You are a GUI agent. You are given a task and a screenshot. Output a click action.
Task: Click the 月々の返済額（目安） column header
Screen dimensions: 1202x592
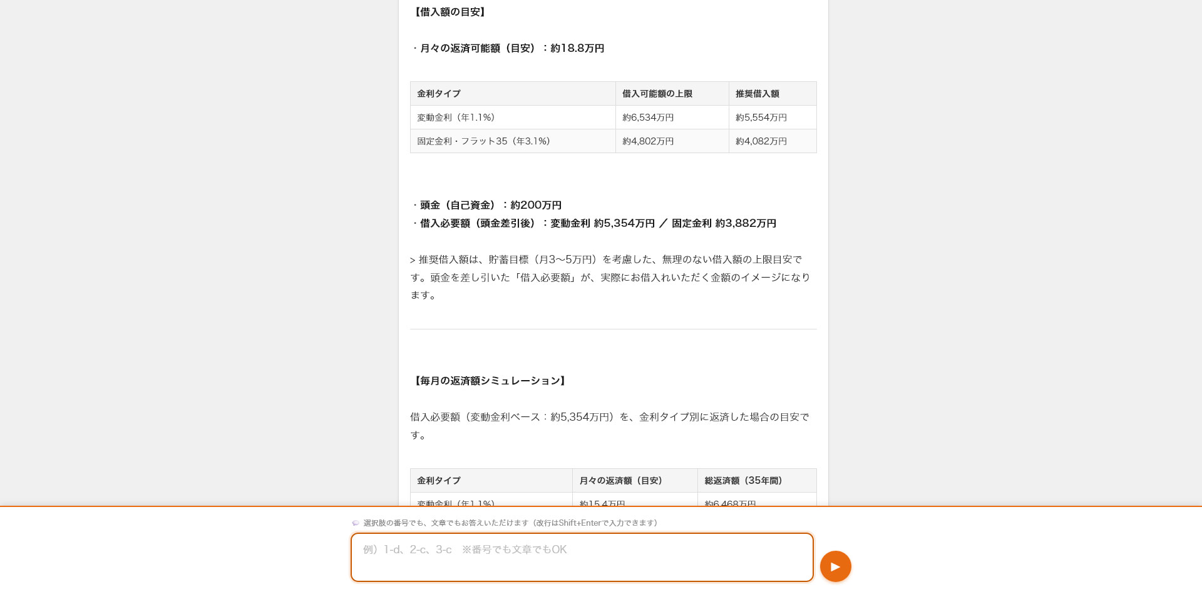(x=635, y=481)
